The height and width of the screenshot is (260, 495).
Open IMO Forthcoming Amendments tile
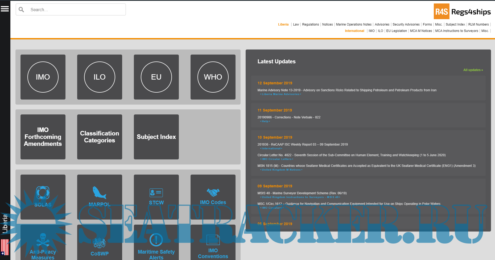coord(43,137)
